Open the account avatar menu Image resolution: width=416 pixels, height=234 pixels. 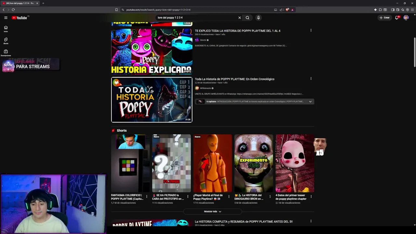pos(406,18)
